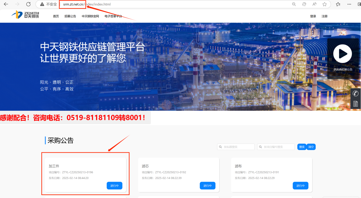Click project number ZTYL-CZ20250213-0196
This screenshot has height=198, width=361.
tap(77, 172)
